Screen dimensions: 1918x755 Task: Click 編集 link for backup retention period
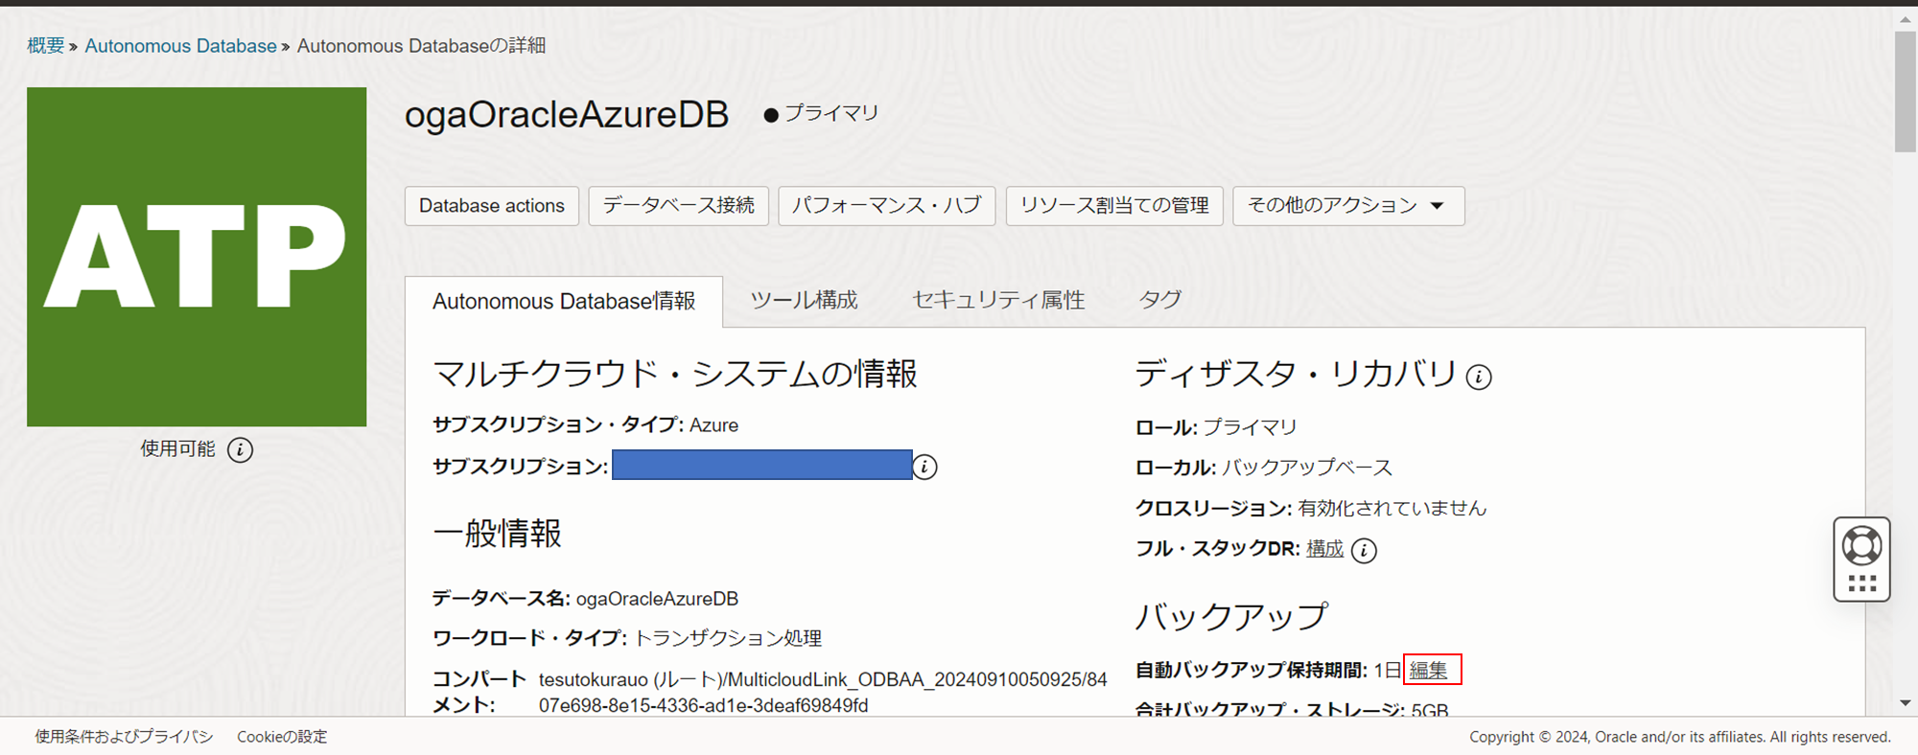pos(1429,671)
